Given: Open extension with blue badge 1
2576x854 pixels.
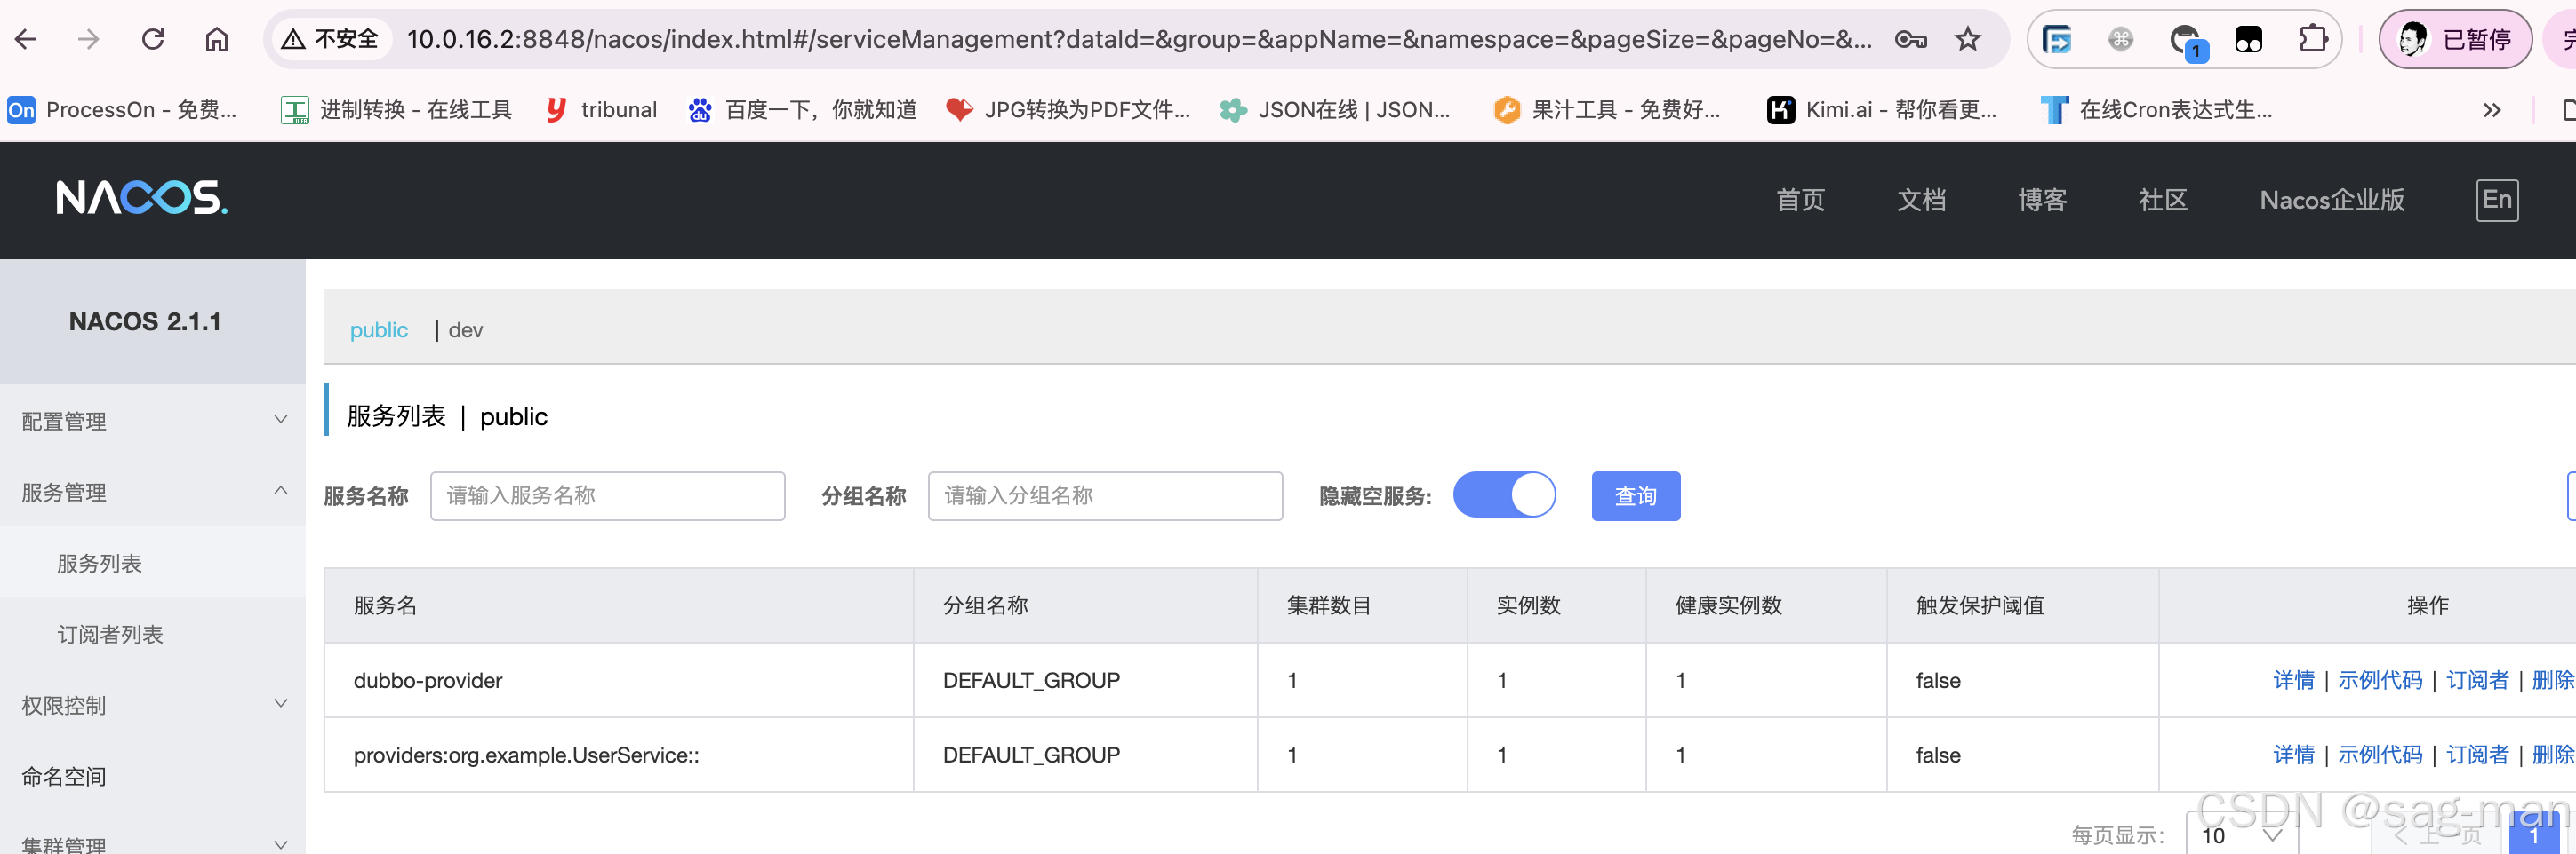Looking at the screenshot, I should [2187, 41].
